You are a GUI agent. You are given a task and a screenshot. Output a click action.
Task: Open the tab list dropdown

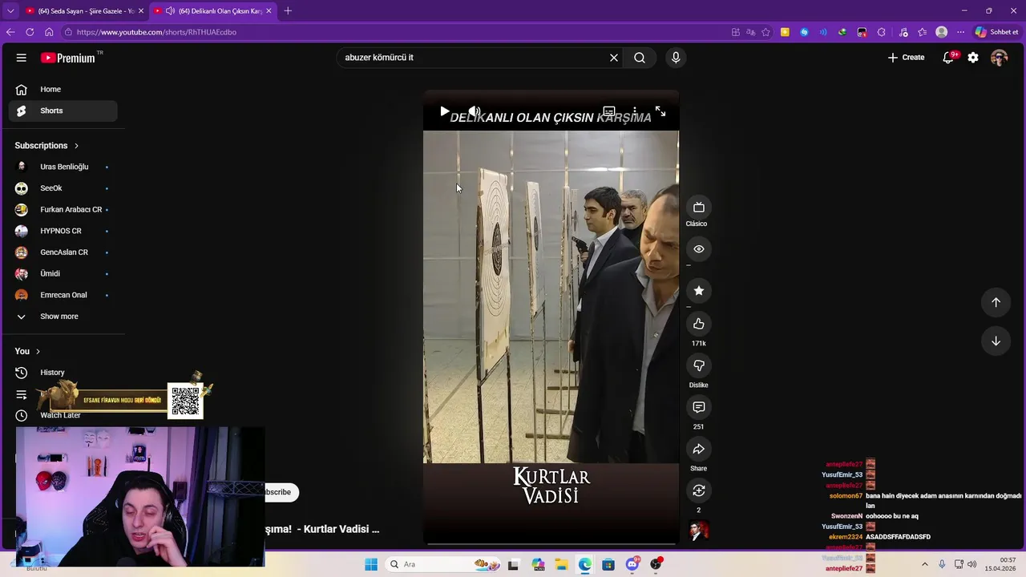point(10,10)
